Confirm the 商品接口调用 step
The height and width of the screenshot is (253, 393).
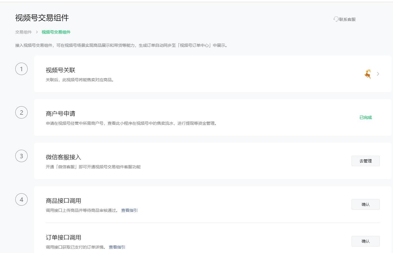click(366, 204)
